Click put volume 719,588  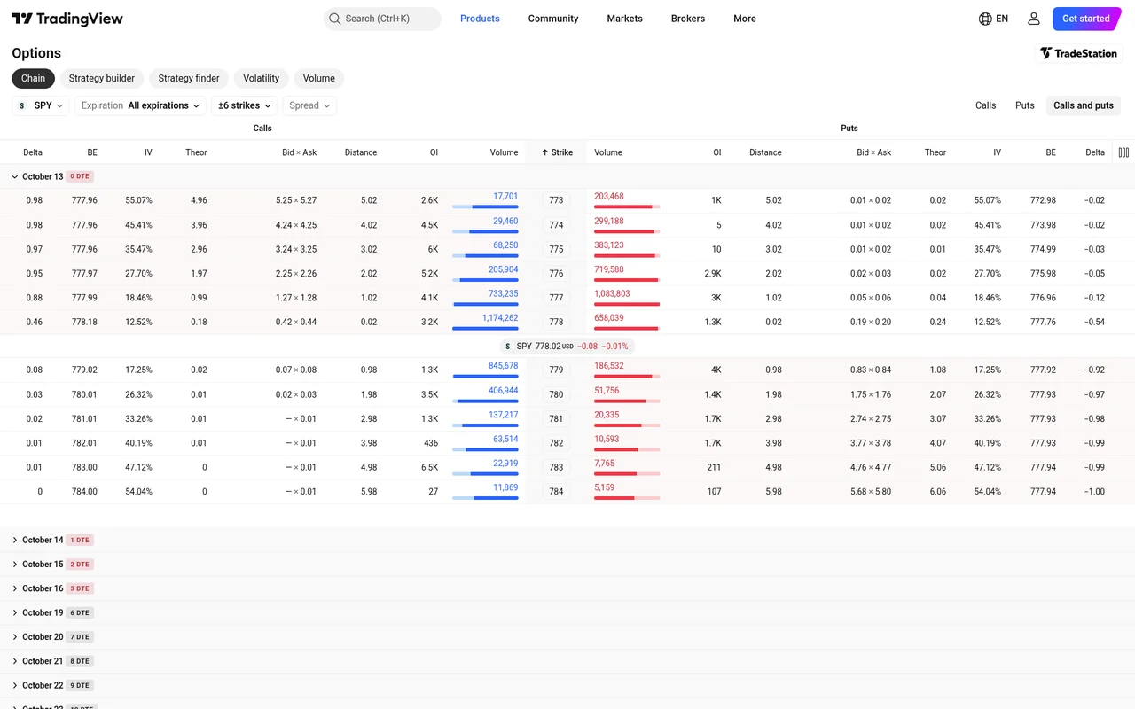tap(609, 269)
